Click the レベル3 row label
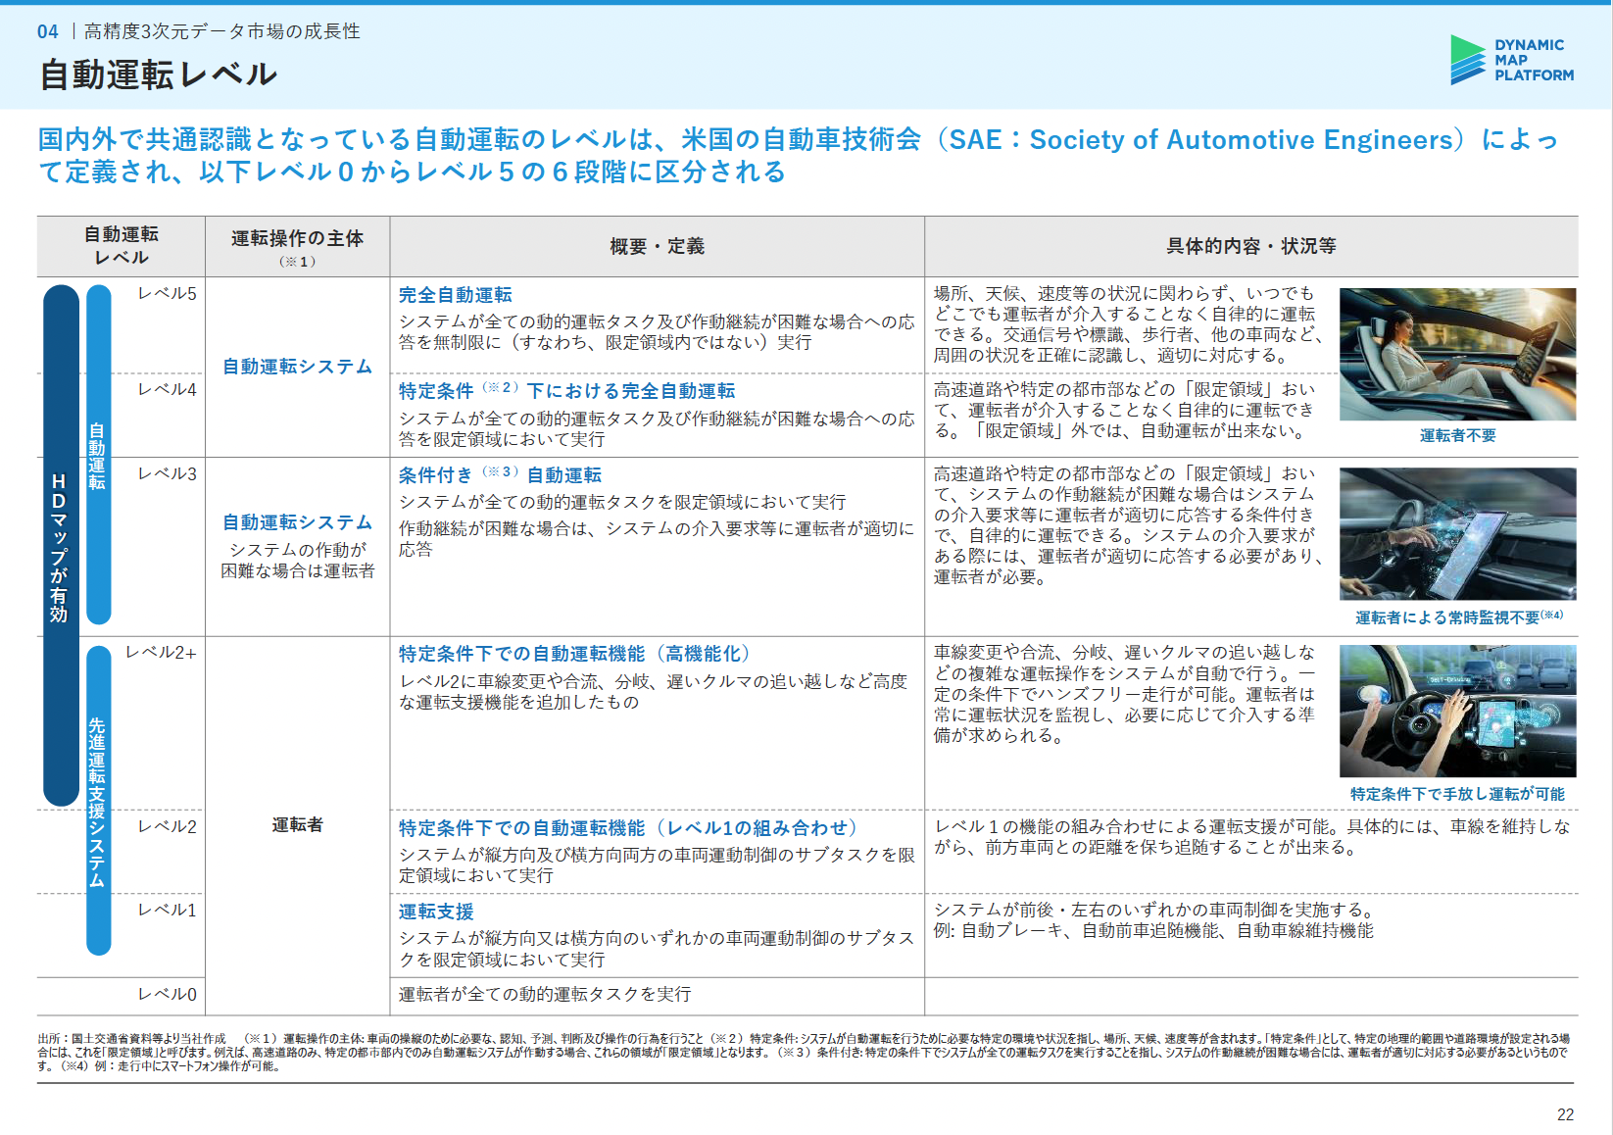This screenshot has height=1135, width=1613. pos(168,473)
